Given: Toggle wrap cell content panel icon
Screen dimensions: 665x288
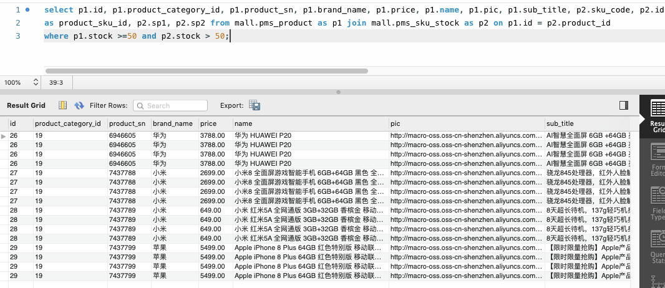Looking at the screenshot, I should point(624,105).
